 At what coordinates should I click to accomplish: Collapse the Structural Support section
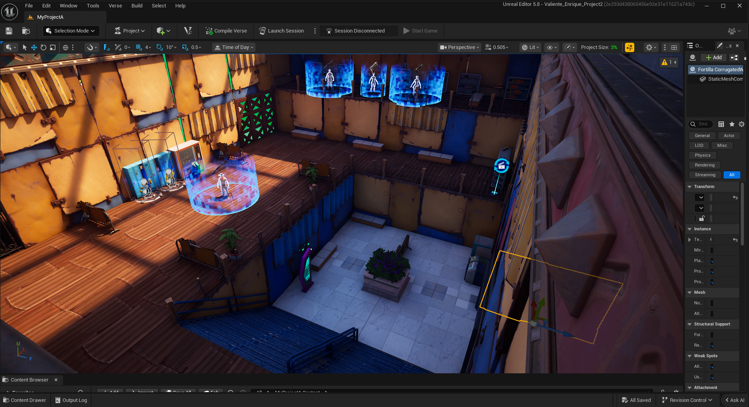point(690,324)
